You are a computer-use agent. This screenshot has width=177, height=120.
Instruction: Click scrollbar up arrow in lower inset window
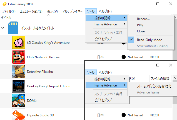[174, 78]
